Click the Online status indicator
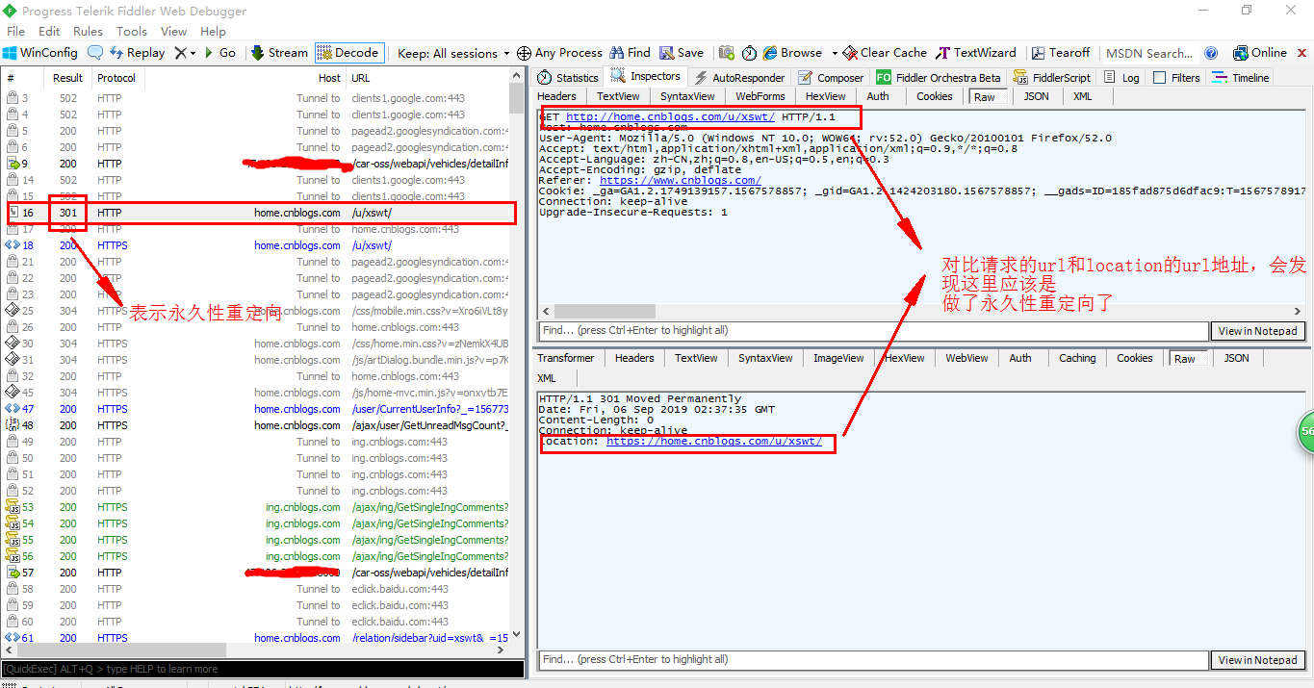The width and height of the screenshot is (1314, 688). [x=1259, y=53]
